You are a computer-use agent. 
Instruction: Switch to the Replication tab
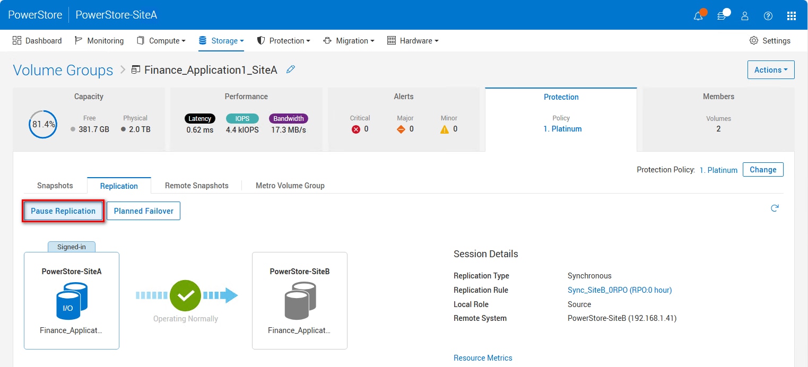119,186
